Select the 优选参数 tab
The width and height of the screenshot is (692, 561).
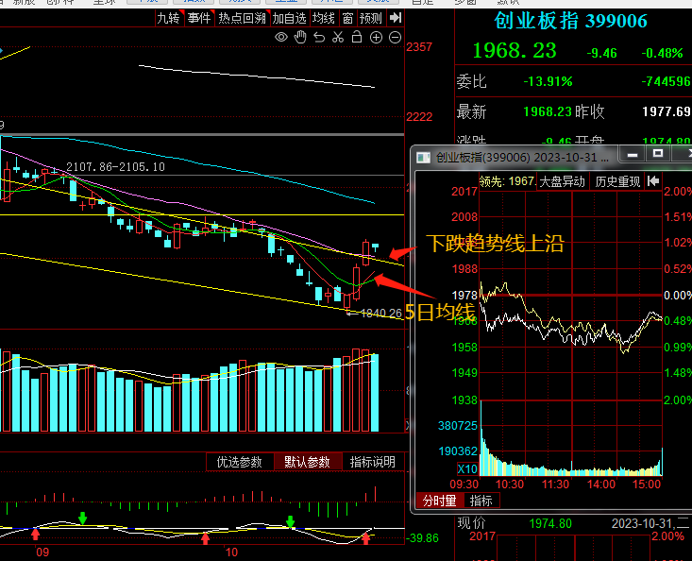pyautogui.click(x=240, y=462)
